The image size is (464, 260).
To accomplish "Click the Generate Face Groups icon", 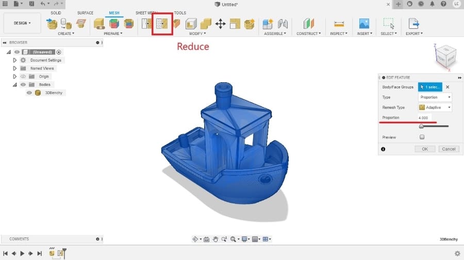I will (x=114, y=24).
